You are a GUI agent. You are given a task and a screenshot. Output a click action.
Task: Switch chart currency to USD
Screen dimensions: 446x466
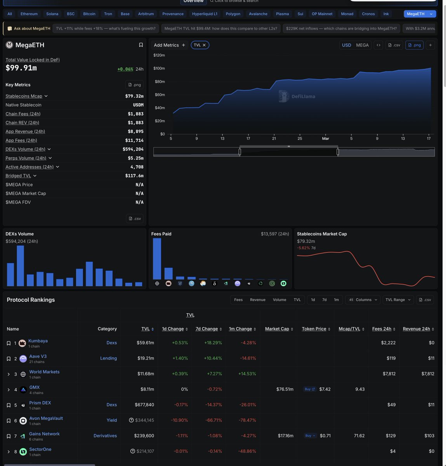[347, 45]
